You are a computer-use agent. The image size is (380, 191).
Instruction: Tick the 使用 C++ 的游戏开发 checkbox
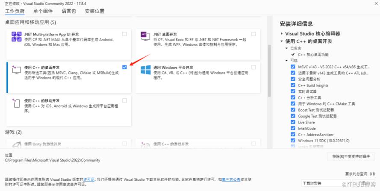coord(253,144)
